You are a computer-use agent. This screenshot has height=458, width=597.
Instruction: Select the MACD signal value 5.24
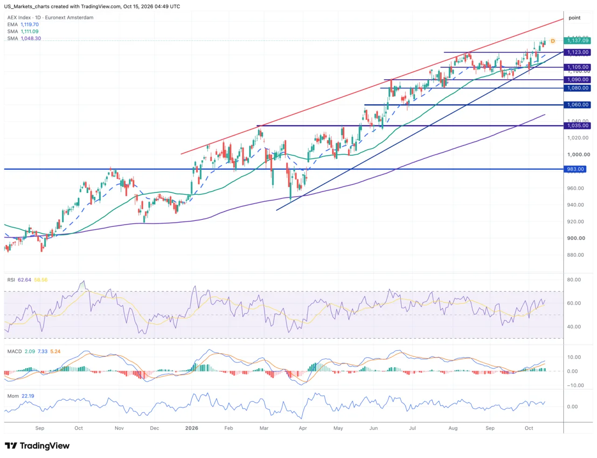coord(56,351)
